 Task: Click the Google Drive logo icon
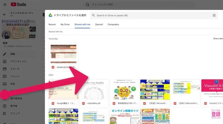[x=50, y=15]
